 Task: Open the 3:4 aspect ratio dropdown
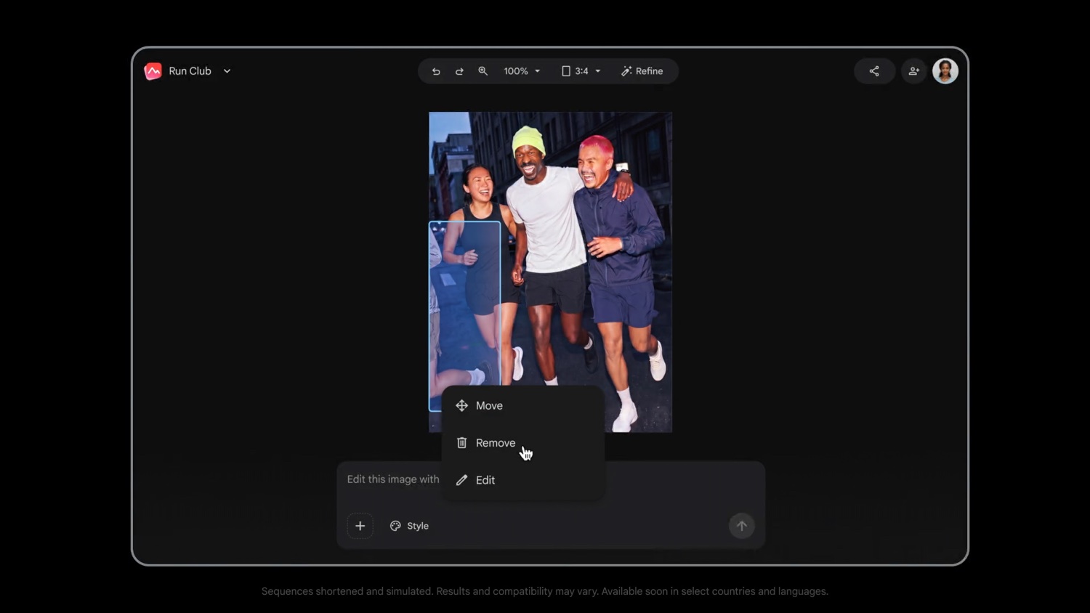581,71
